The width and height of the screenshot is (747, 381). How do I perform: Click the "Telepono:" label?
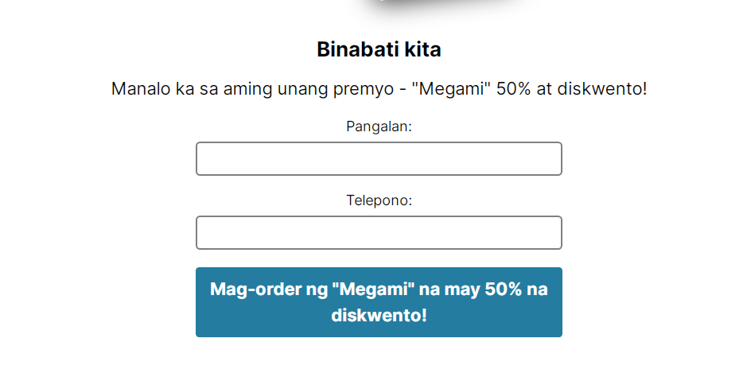point(379,200)
